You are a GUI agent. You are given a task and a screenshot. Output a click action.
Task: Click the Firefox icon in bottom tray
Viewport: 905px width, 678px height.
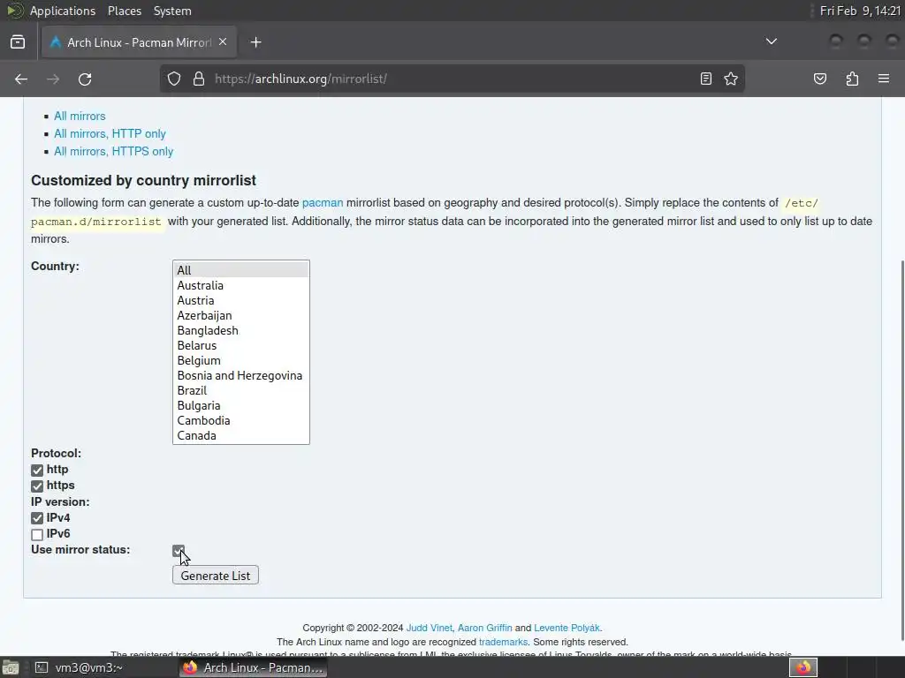[x=803, y=667]
